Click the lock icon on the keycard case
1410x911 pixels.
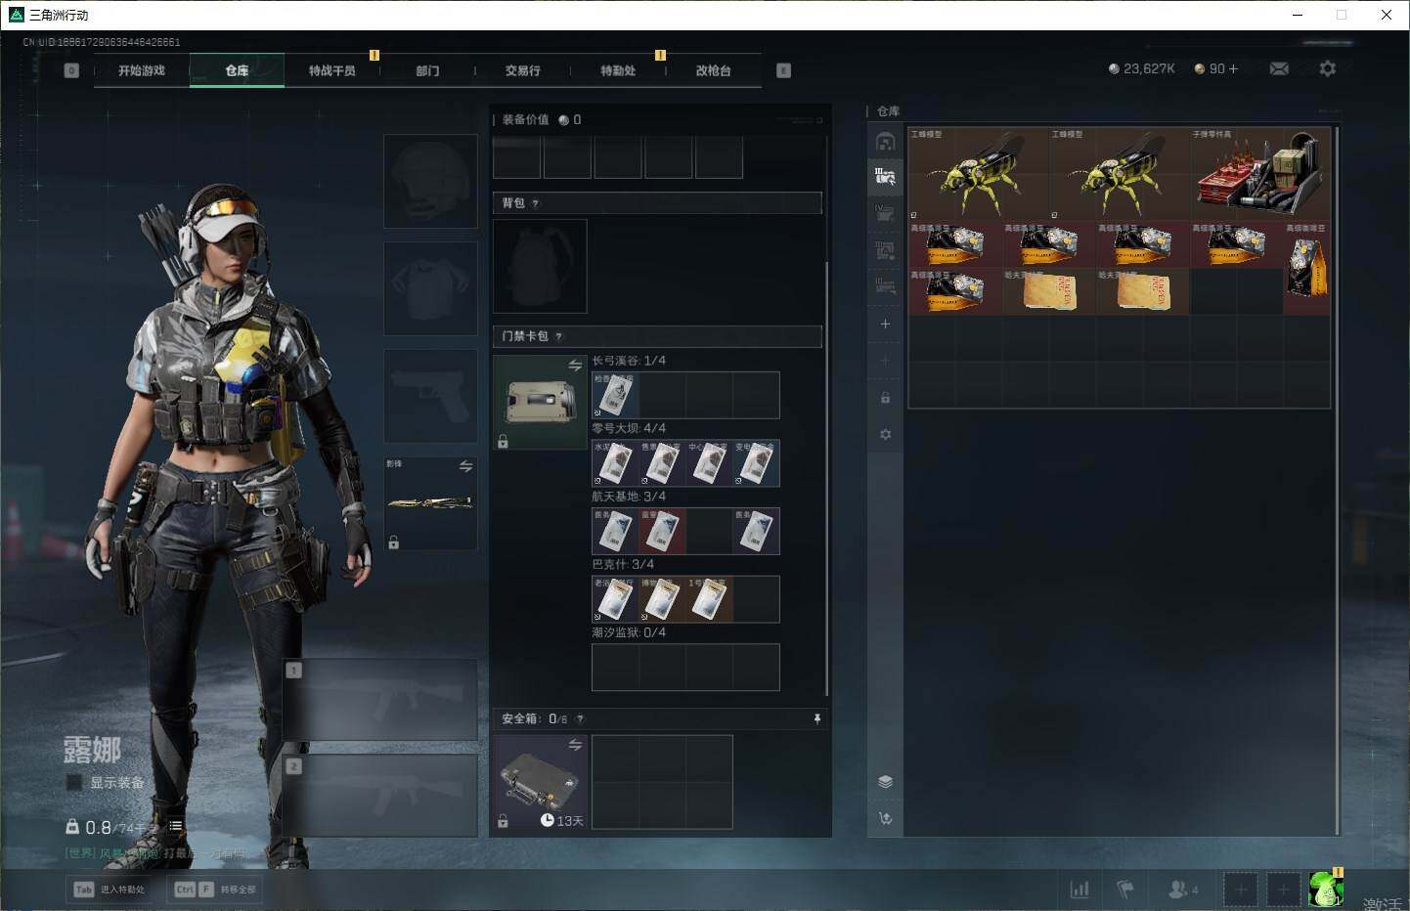click(503, 442)
